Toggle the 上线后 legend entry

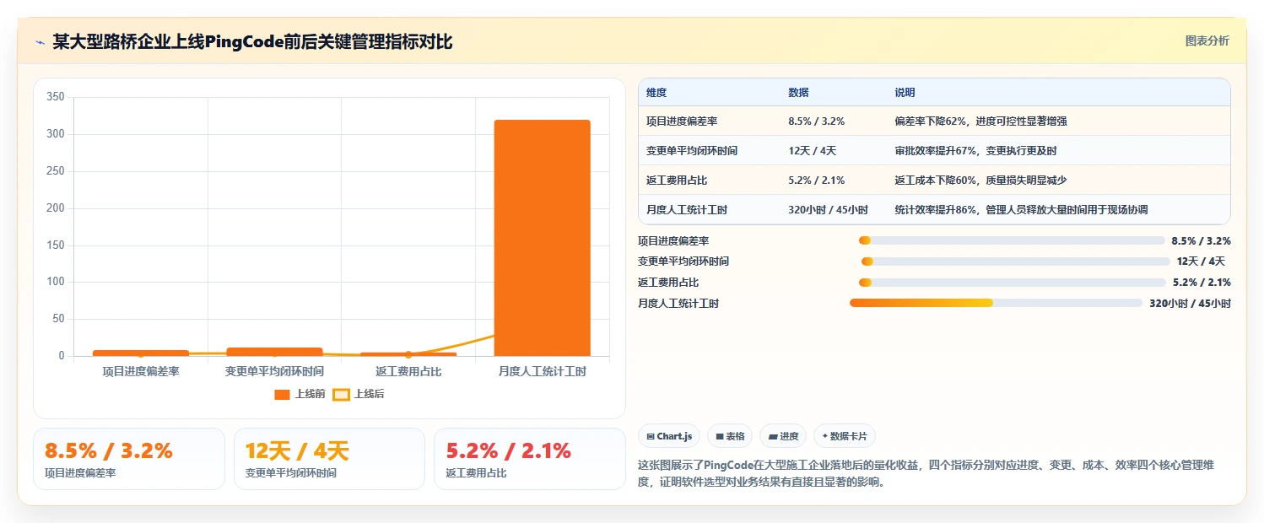pos(358,394)
